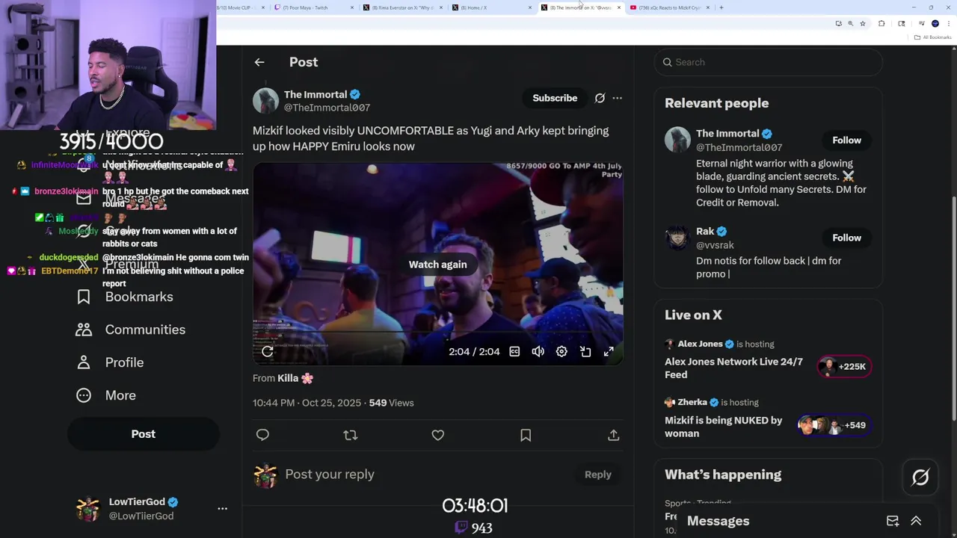Click the Profile person icon
This screenshot has height=538, width=957.
coord(84,362)
